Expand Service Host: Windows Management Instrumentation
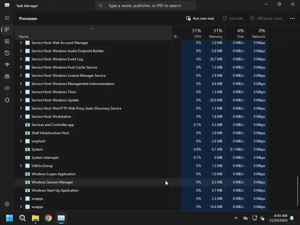The height and width of the screenshot is (225, 300). coord(21,84)
